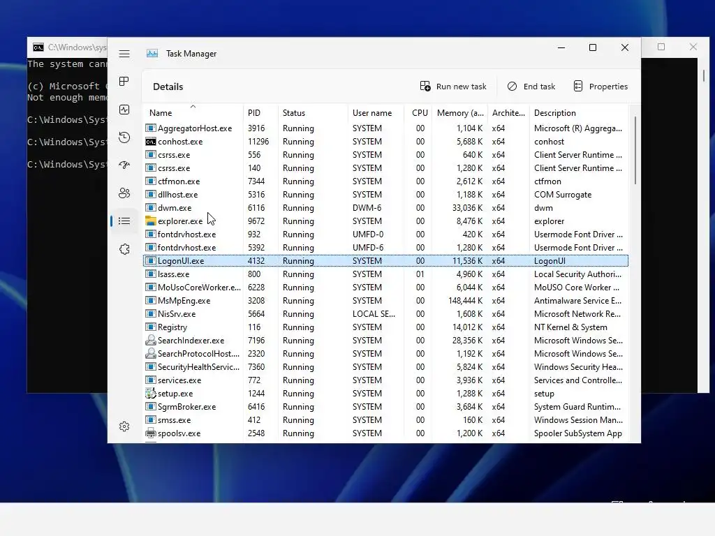
Task: Click the AggregatorHost.exe process icon
Action: [151, 128]
